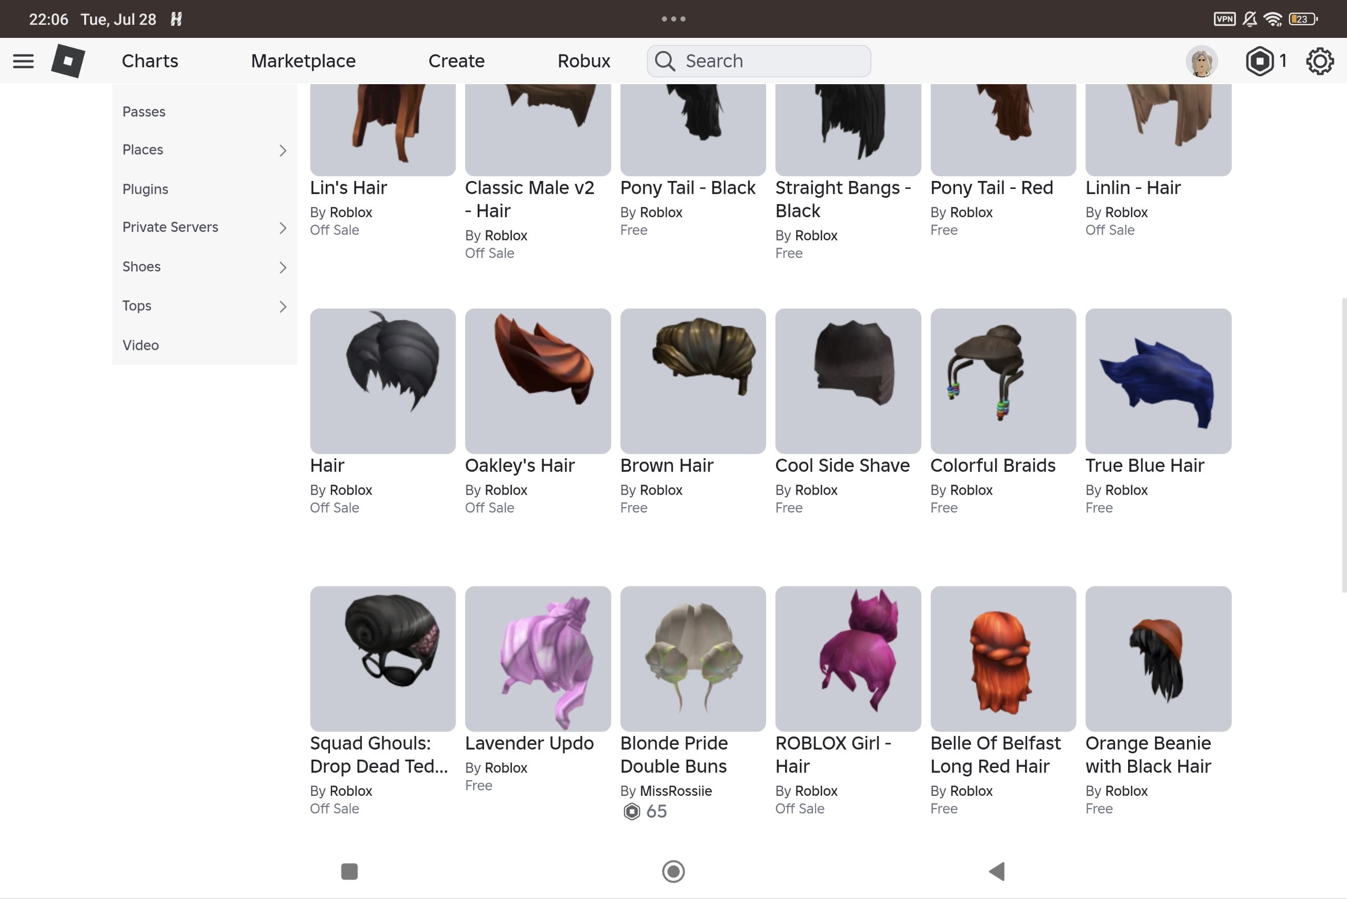
Task: View the Lavender Updo thumbnail
Action: 538,659
